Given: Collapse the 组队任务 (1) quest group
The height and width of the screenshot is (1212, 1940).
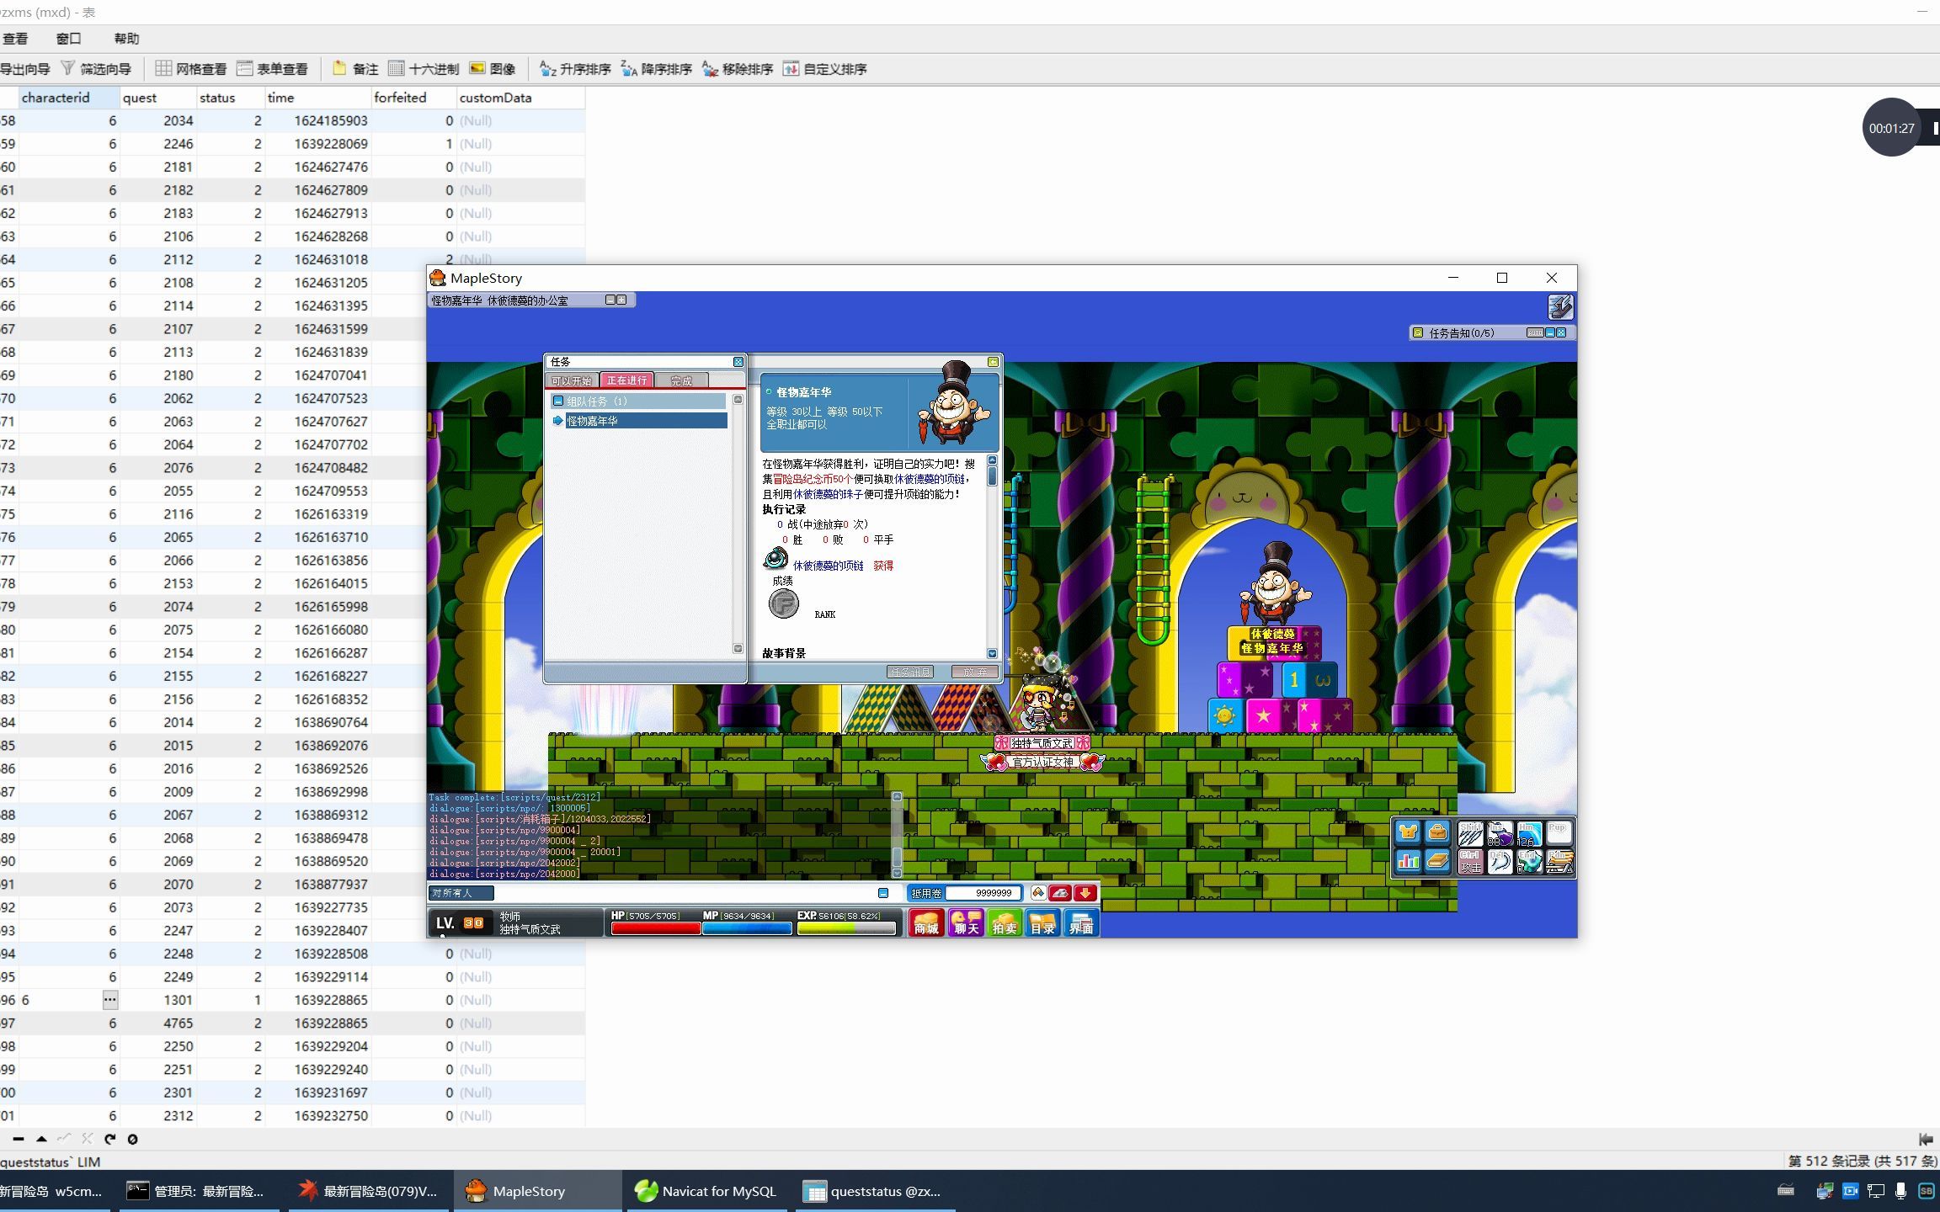Looking at the screenshot, I should [x=558, y=401].
